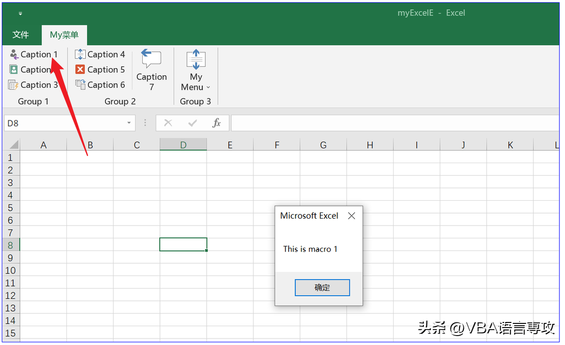The width and height of the screenshot is (565, 345).
Task: Select row 15 header
Action: [x=11, y=333]
